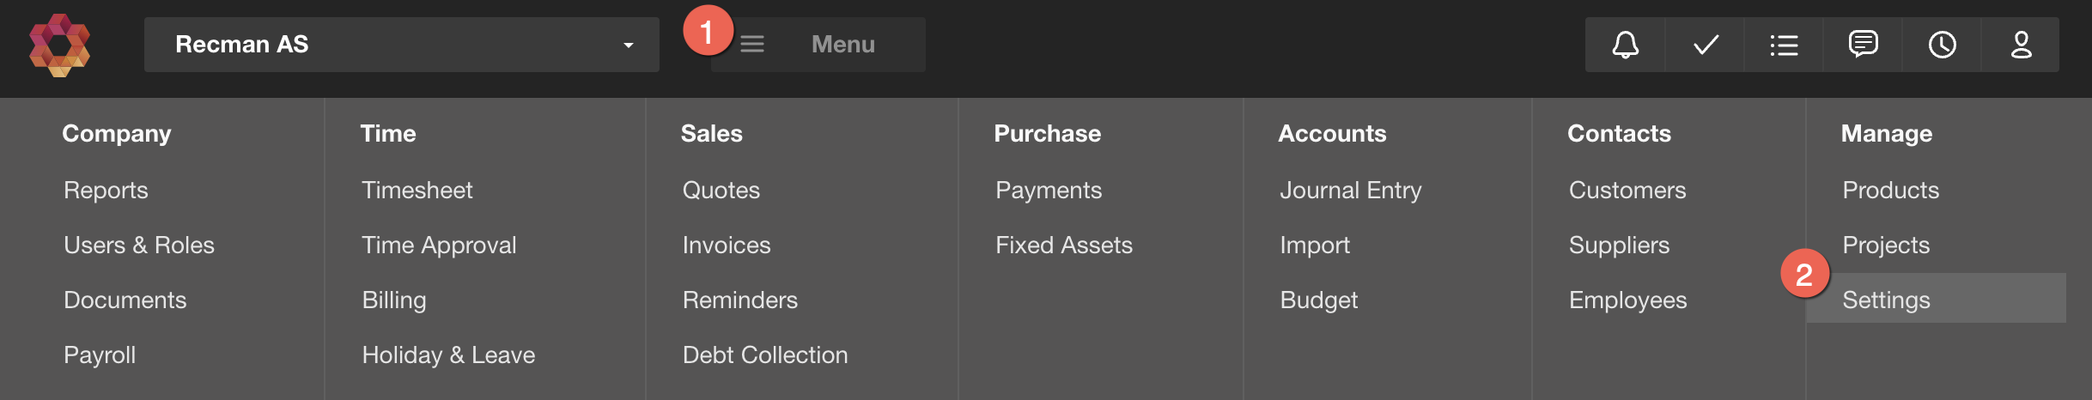Screen dimensions: 2092x400
Task: Click the hamburger Menu button
Action: tap(818, 45)
